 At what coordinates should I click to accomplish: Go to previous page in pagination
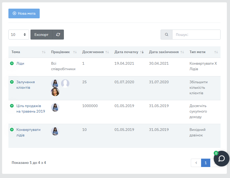[196, 163]
